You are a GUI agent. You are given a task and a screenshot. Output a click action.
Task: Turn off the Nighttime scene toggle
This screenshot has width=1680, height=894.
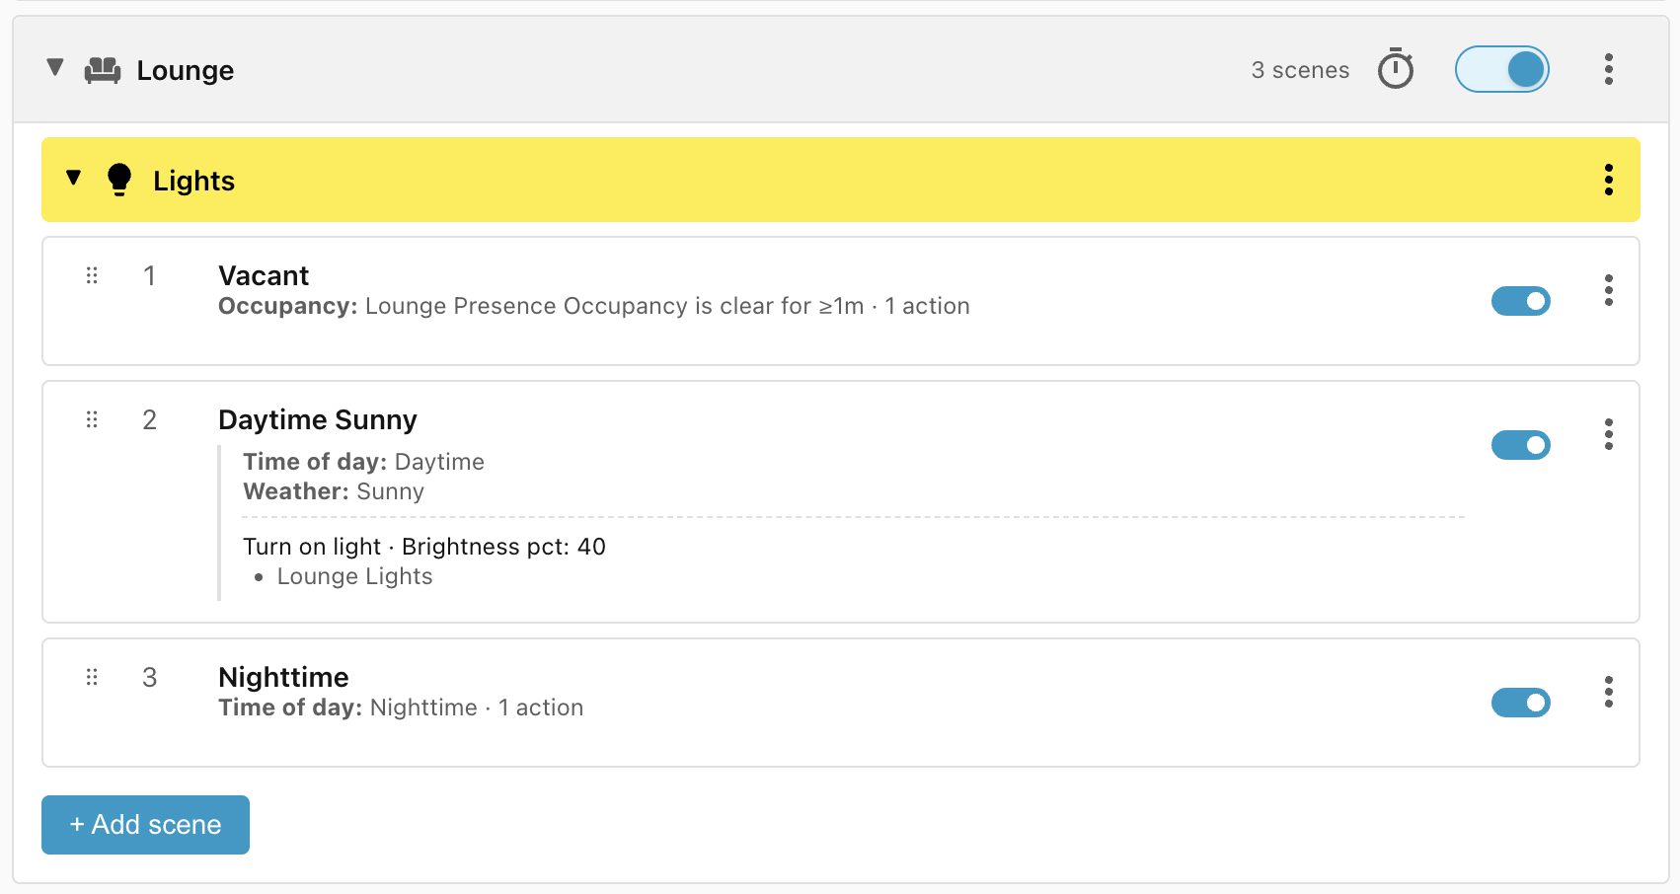pyautogui.click(x=1521, y=703)
